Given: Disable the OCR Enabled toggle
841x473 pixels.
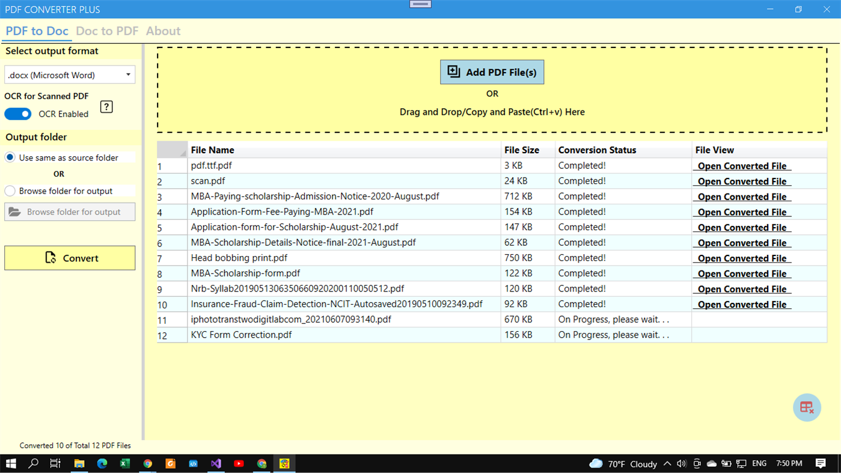Looking at the screenshot, I should click(x=17, y=114).
